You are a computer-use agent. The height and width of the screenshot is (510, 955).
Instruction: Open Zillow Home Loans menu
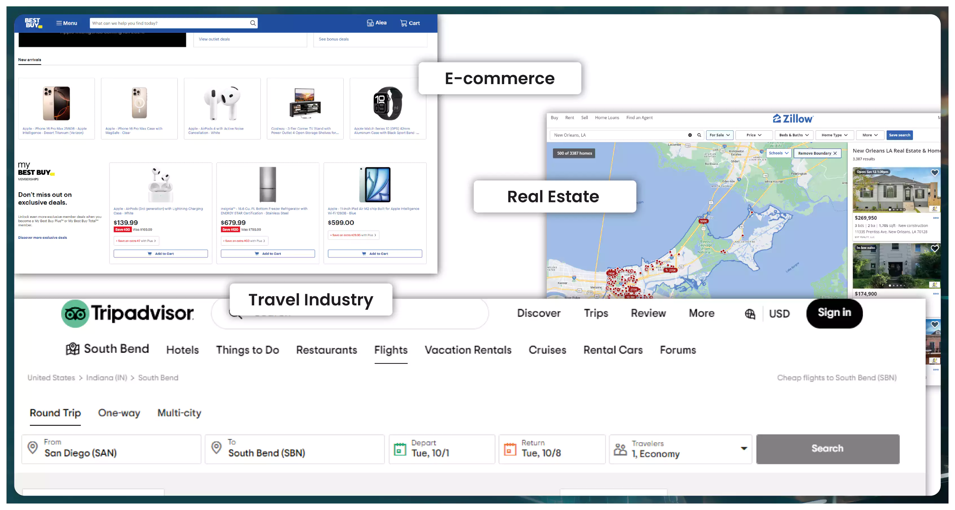[x=607, y=118]
